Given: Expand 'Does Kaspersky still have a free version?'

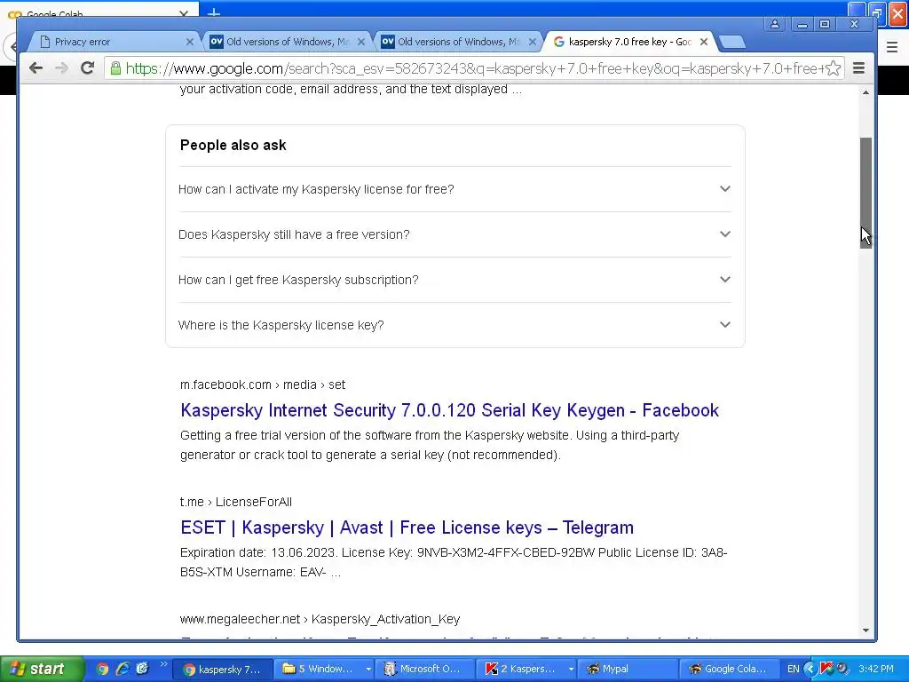Looking at the screenshot, I should [x=454, y=234].
